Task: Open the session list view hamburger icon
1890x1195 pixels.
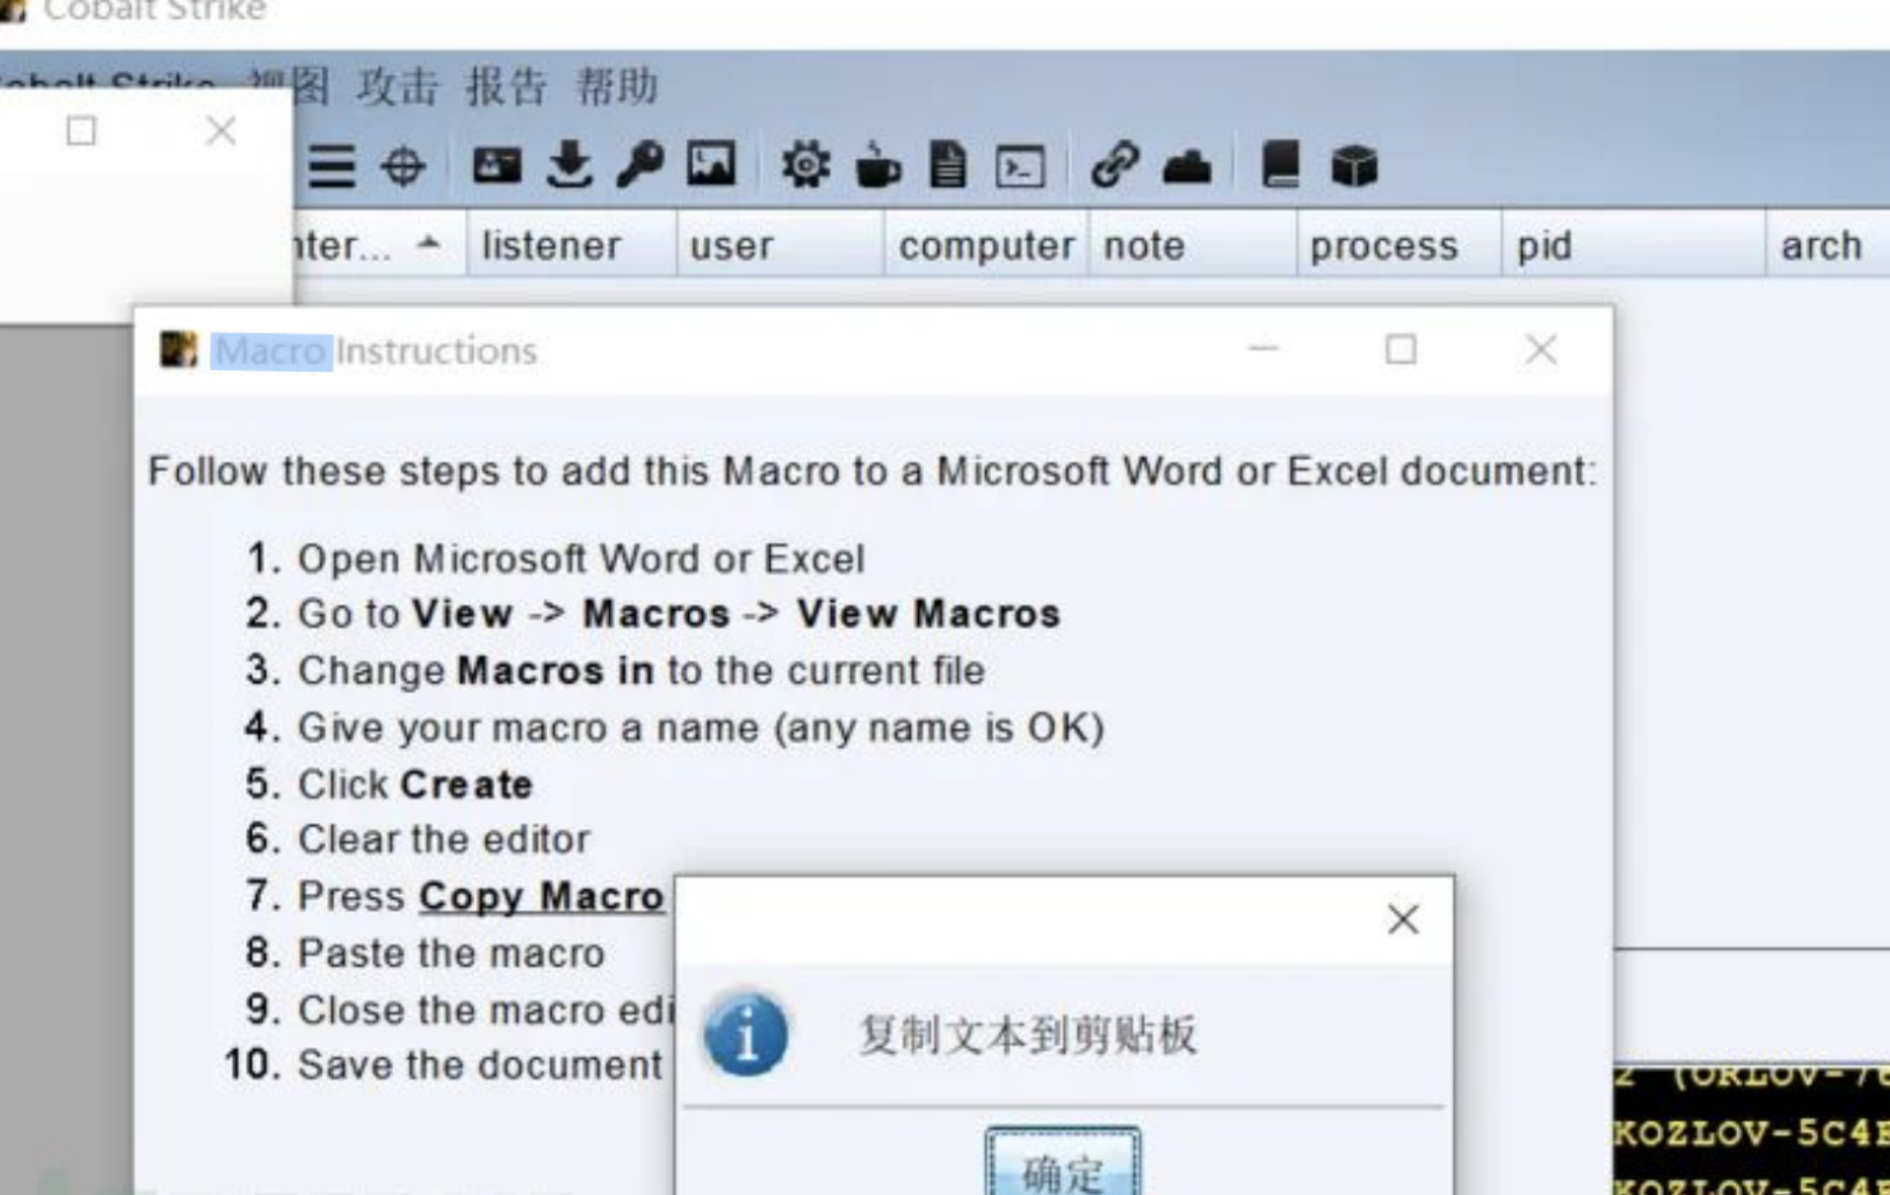Action: [x=332, y=167]
